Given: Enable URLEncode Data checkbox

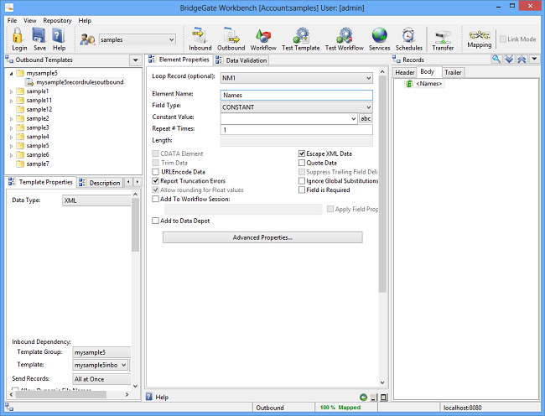Looking at the screenshot, I should click(155, 172).
